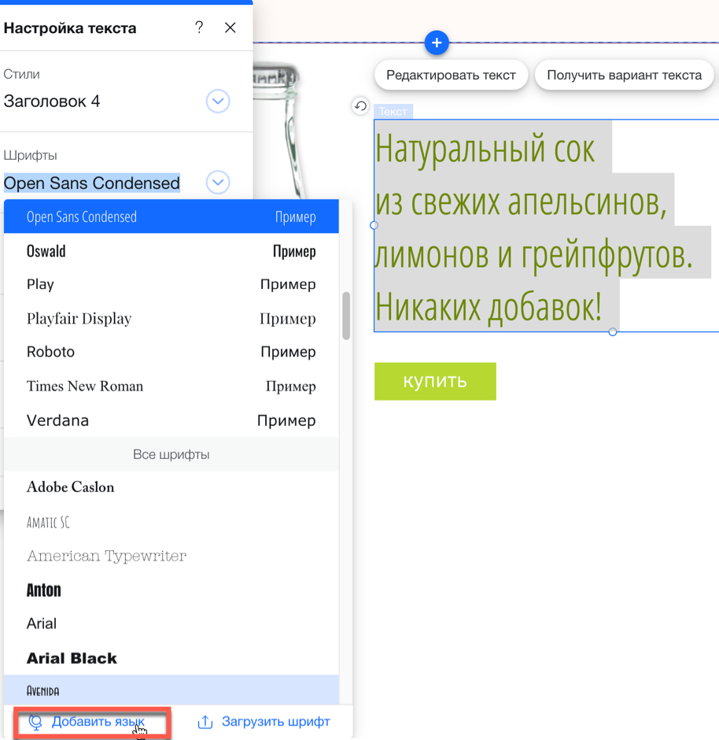The image size is (719, 740).
Task: Click the blue plus add-section button
Action: tap(437, 43)
